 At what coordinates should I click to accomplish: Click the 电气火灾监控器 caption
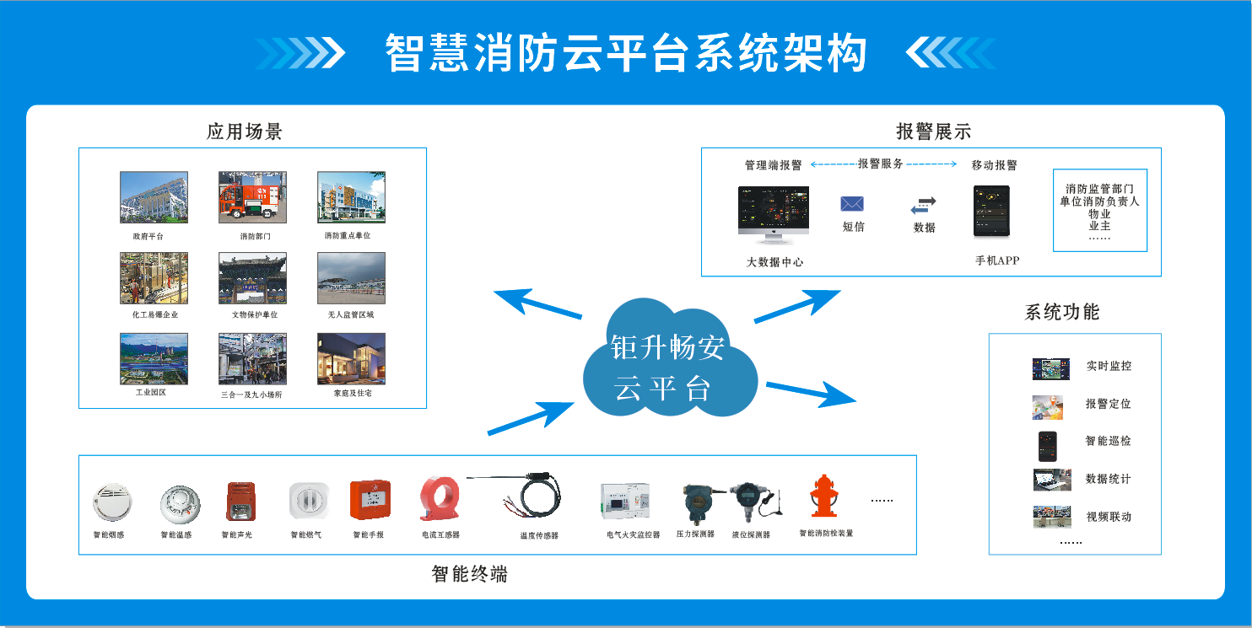(634, 534)
